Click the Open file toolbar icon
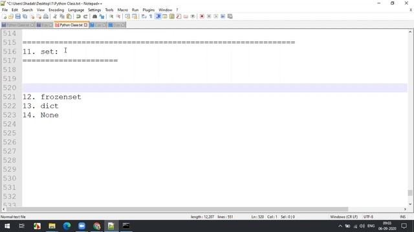 [x=11, y=16]
